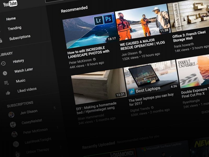Image resolution: width=209 pixels, height=157 pixels.
Task: Open Trending in the sidebar
Action: 15,28
